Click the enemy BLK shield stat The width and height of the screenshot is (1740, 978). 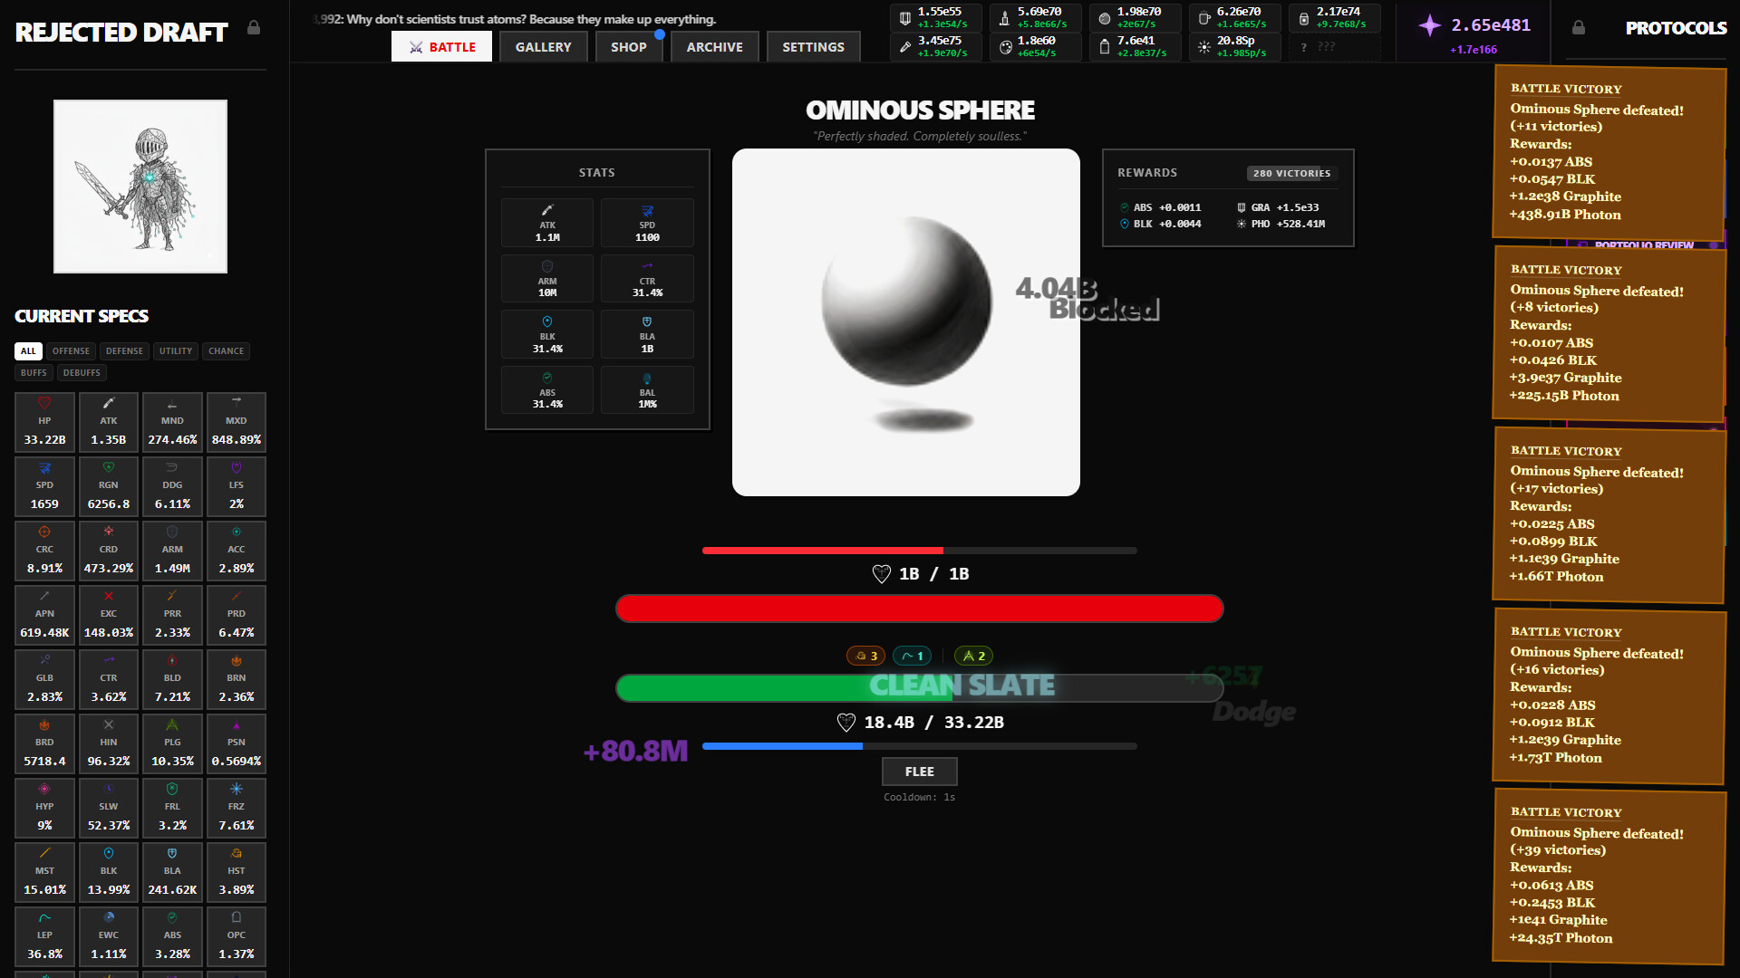coord(547,334)
